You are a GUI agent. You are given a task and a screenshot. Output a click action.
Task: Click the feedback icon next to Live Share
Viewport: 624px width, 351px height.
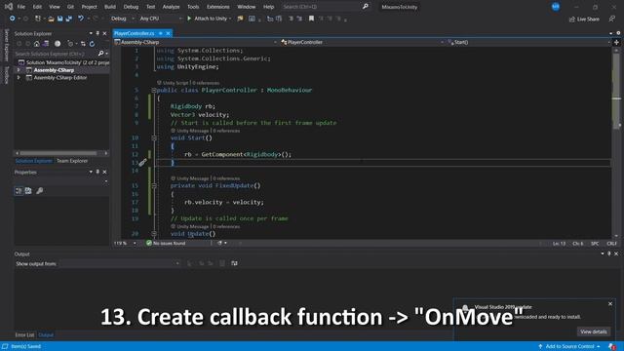click(612, 19)
